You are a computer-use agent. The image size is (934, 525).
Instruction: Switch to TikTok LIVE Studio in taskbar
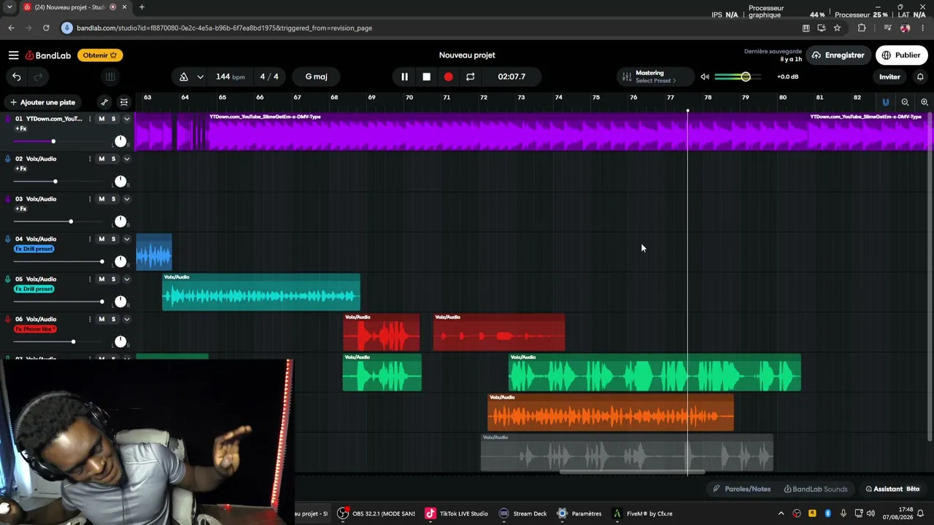tap(457, 513)
